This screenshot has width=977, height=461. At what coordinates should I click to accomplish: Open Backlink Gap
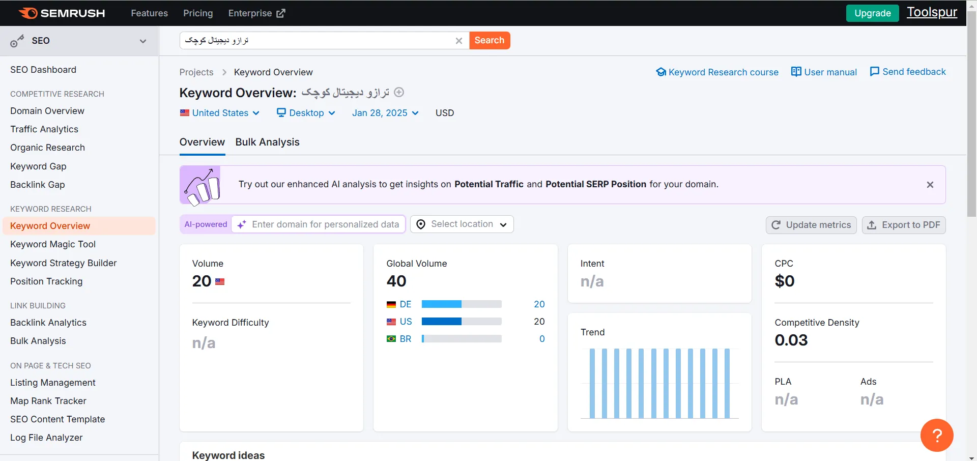[38, 185]
